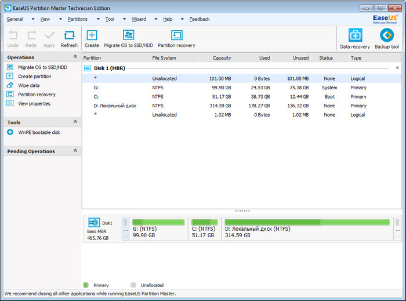Click the application icon in the title bar
406x301 pixels.
click(8, 8)
